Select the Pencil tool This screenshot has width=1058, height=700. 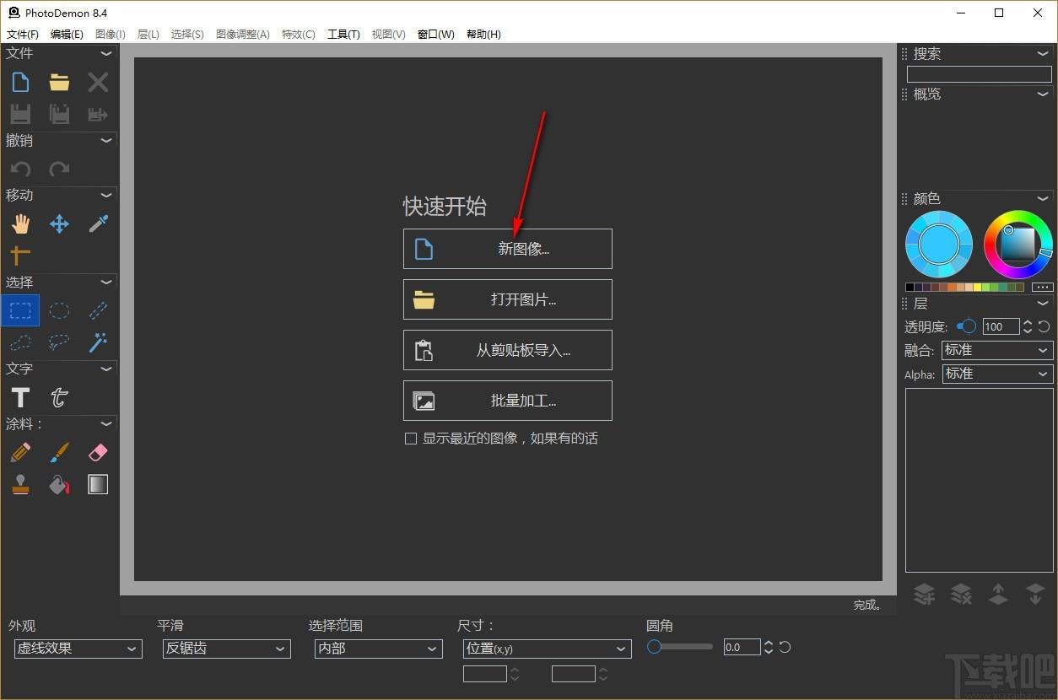point(20,452)
